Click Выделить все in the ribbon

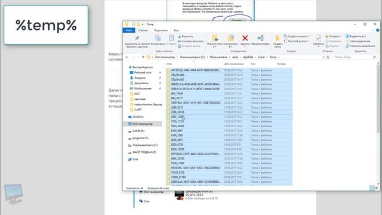point(356,36)
